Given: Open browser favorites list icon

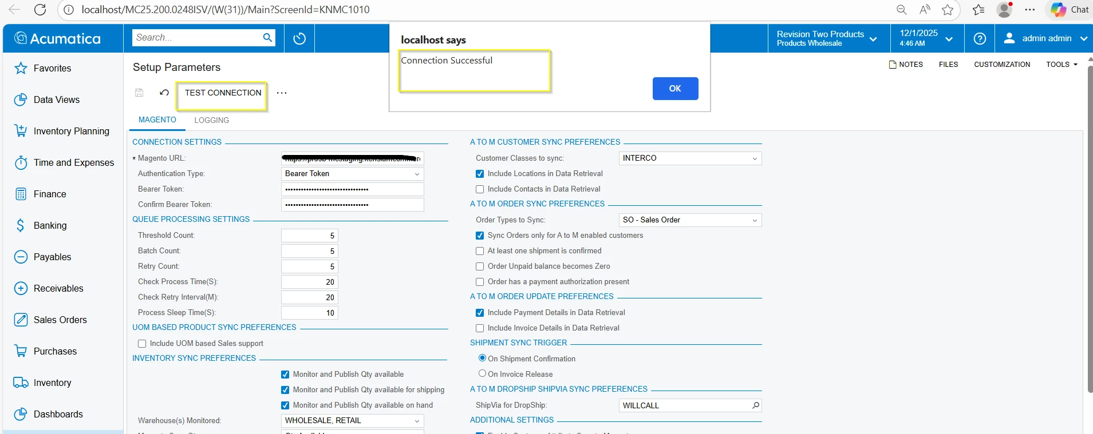Looking at the screenshot, I should click(x=978, y=10).
